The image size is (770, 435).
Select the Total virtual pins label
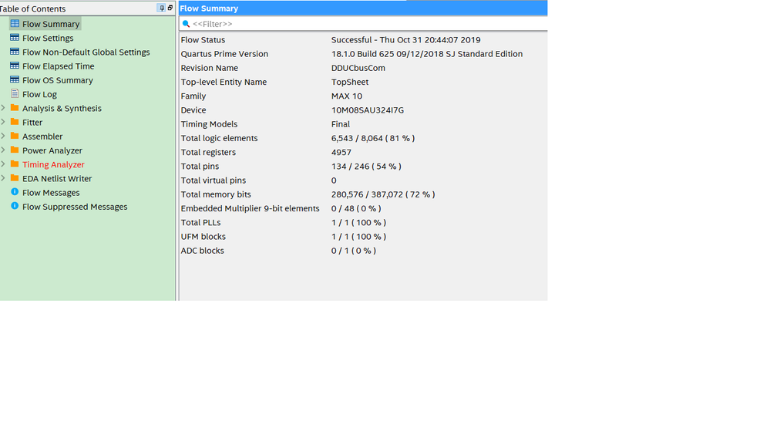tap(214, 180)
